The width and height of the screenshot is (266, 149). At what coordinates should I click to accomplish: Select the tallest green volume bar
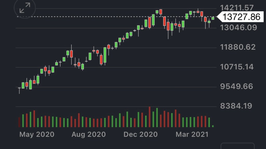click(x=157, y=117)
